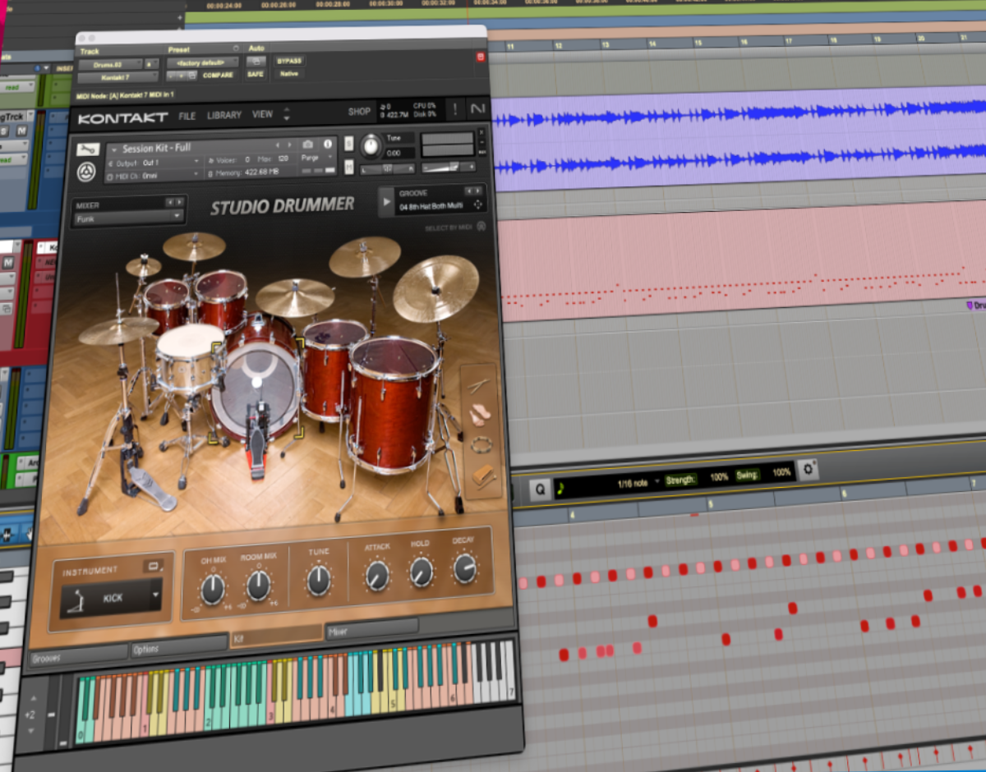This screenshot has height=772, width=986.
Task: Toggle COMPARE in plug-in header
Action: pos(218,75)
